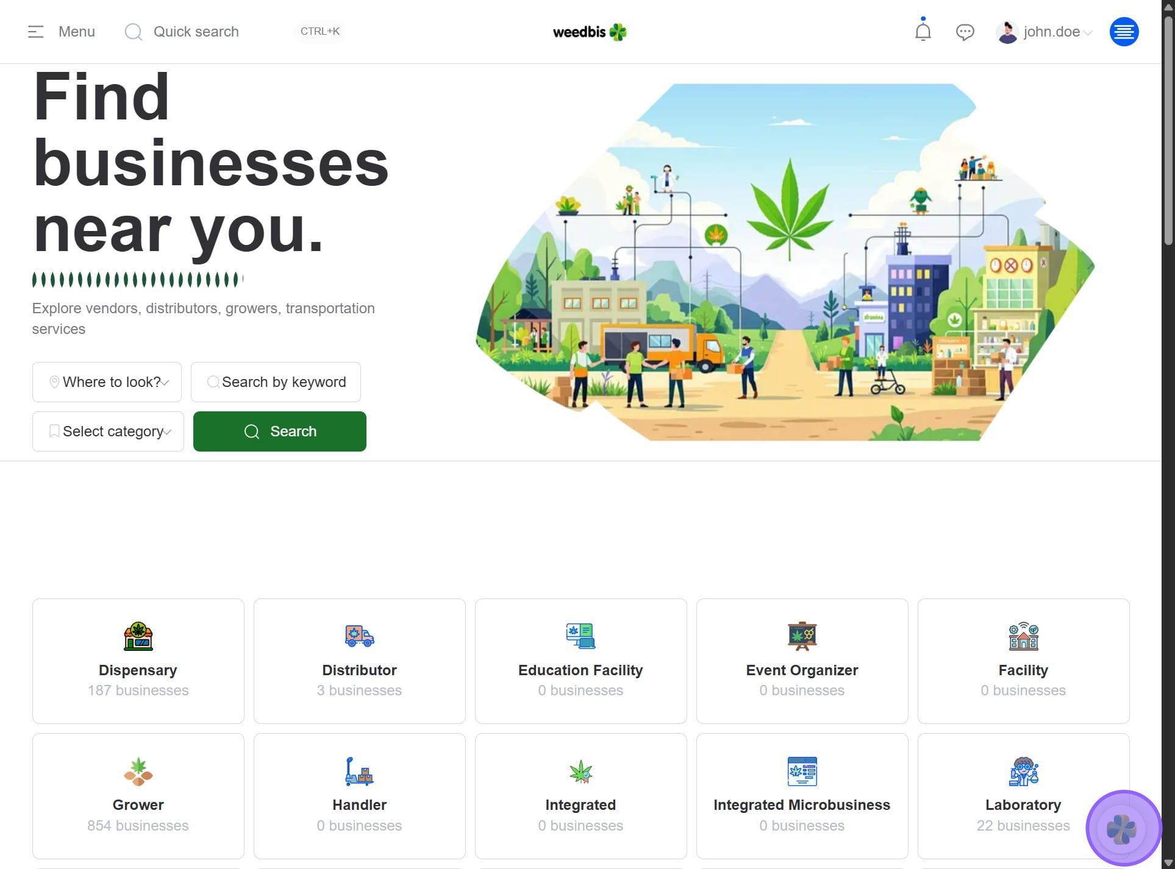Expand the john.doe account dropdown

pyautogui.click(x=1051, y=32)
